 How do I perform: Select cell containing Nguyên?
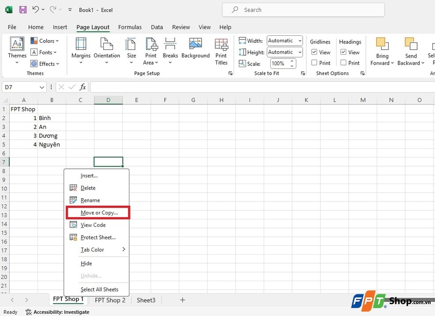pos(52,144)
